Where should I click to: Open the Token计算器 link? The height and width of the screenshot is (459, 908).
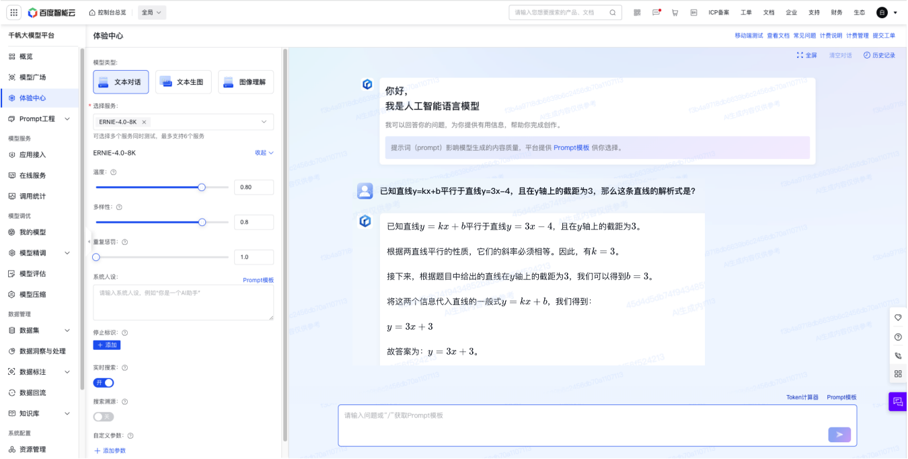click(x=802, y=398)
